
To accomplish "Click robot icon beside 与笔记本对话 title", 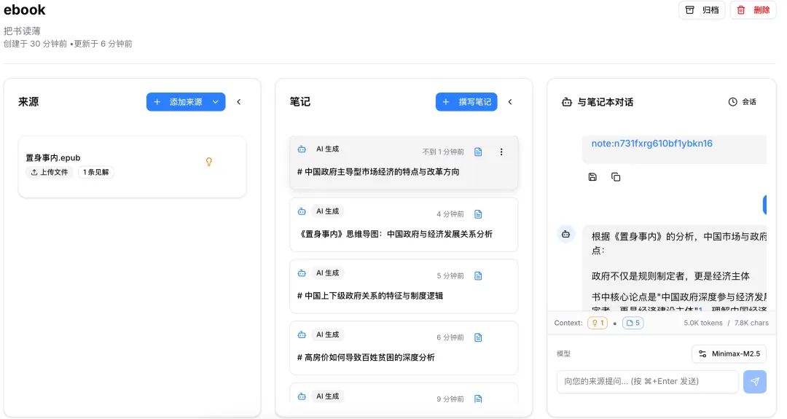I will (567, 102).
